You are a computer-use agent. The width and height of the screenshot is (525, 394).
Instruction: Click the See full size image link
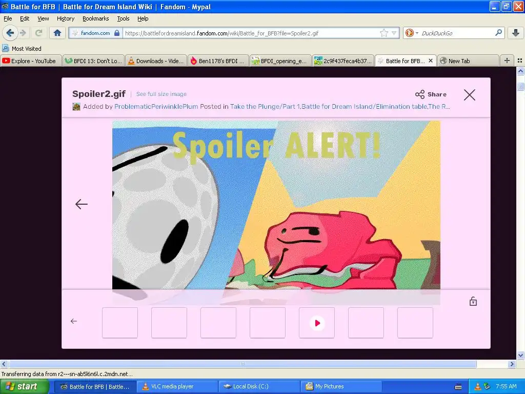pos(161,94)
